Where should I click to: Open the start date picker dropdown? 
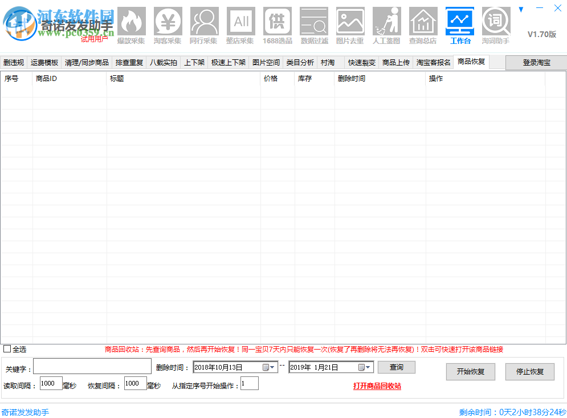(272, 367)
